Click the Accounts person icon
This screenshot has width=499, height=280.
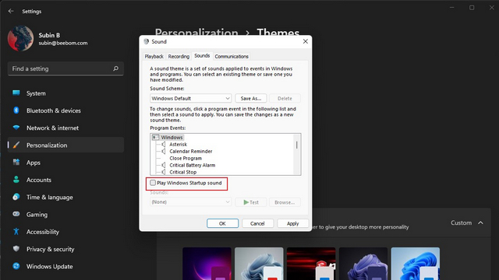(16, 180)
